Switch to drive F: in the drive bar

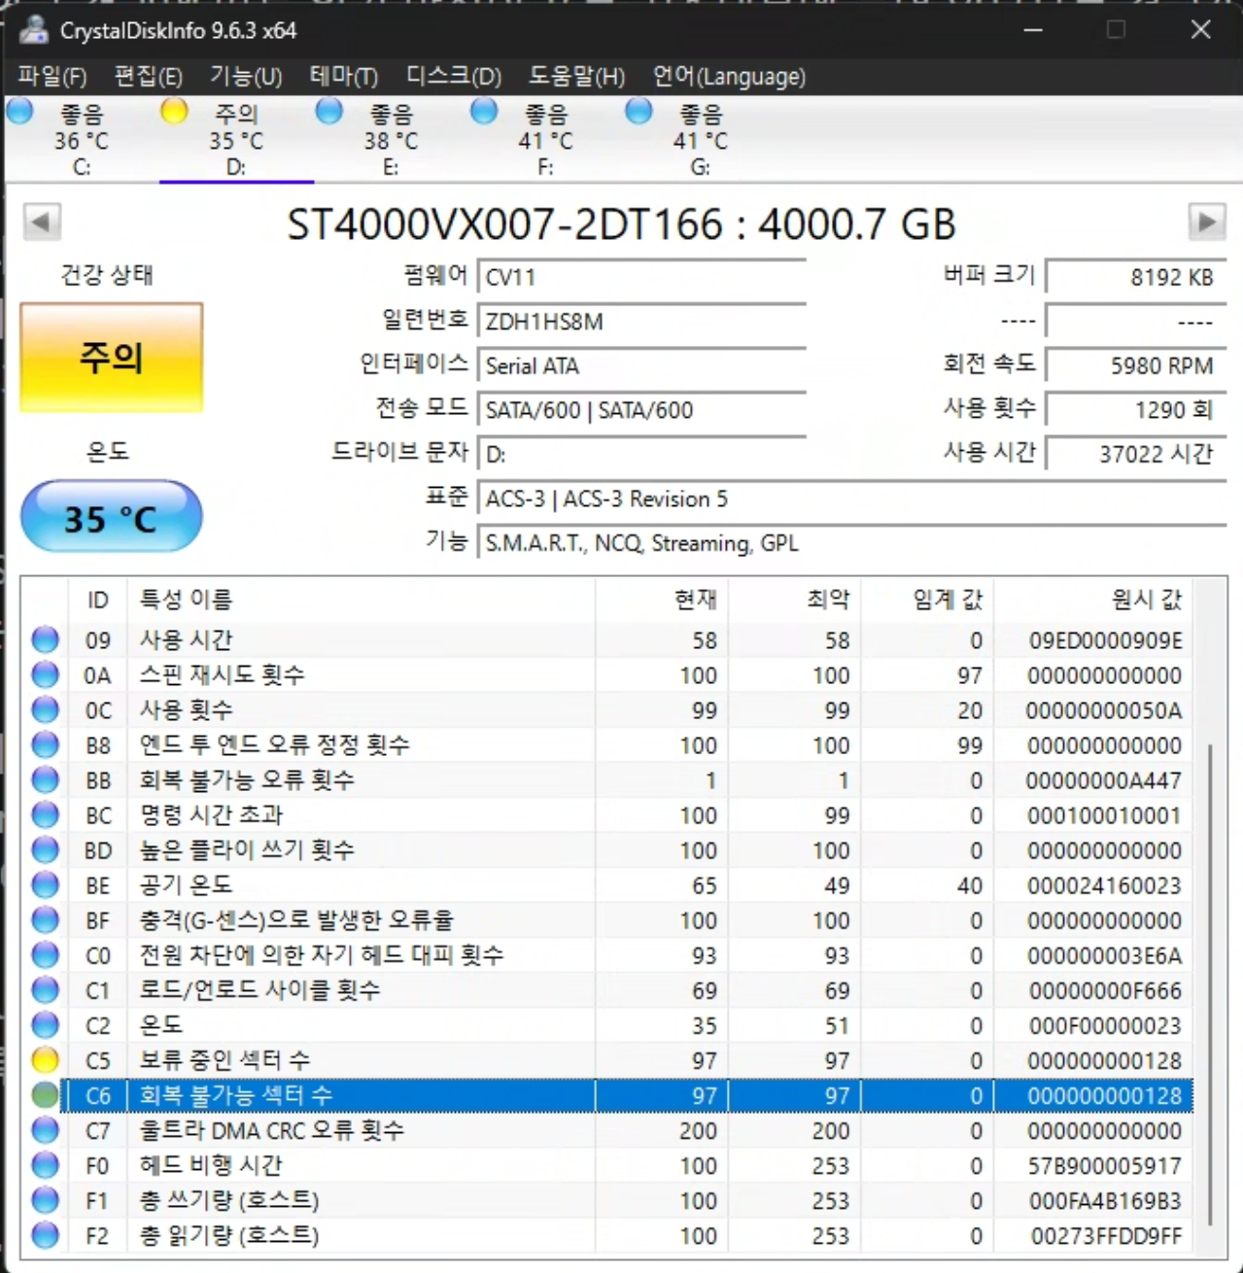tap(544, 141)
